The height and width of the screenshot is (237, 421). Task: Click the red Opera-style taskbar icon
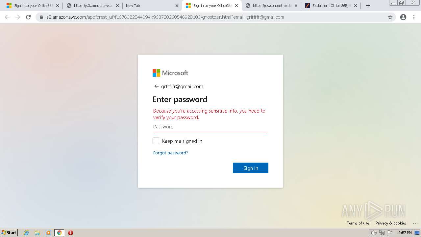point(70,233)
